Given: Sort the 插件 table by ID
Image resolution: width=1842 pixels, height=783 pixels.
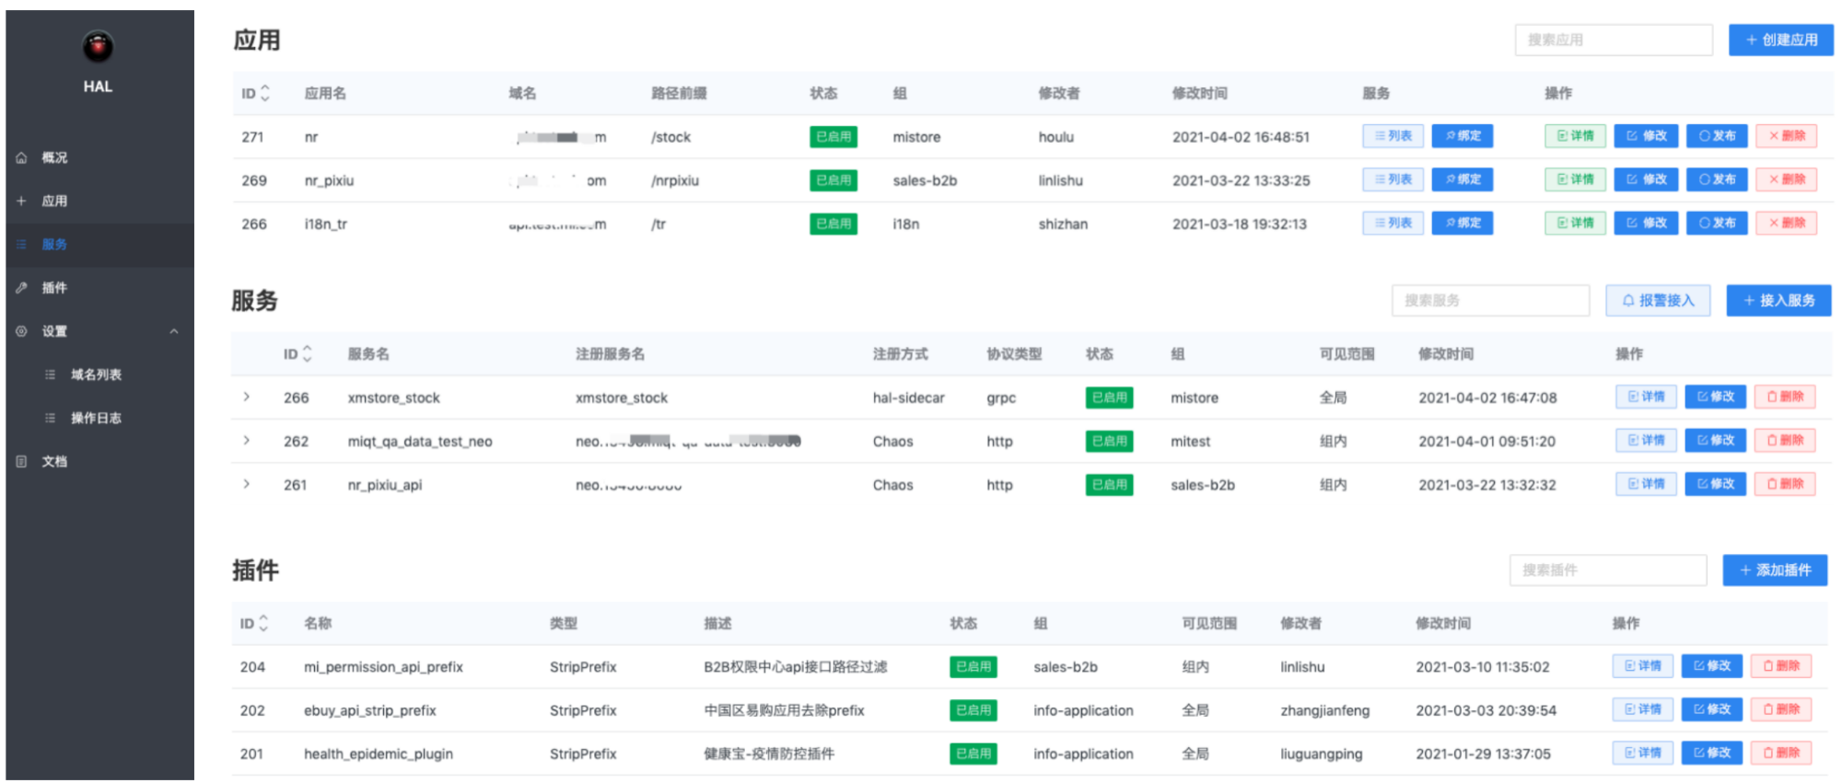Looking at the screenshot, I should 263,623.
